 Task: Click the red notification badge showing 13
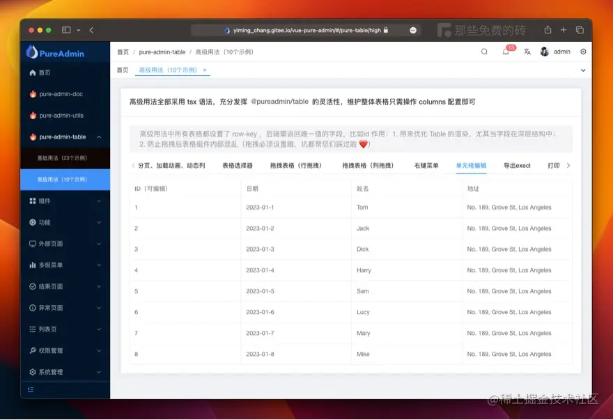click(511, 47)
